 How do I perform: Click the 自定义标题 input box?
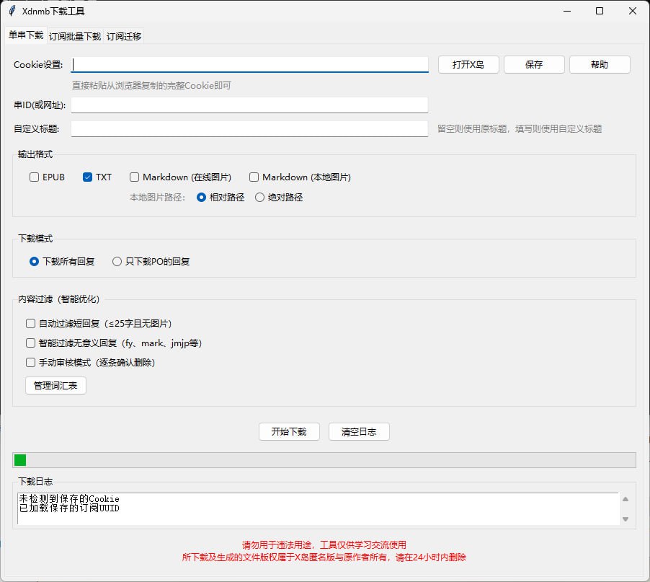249,128
